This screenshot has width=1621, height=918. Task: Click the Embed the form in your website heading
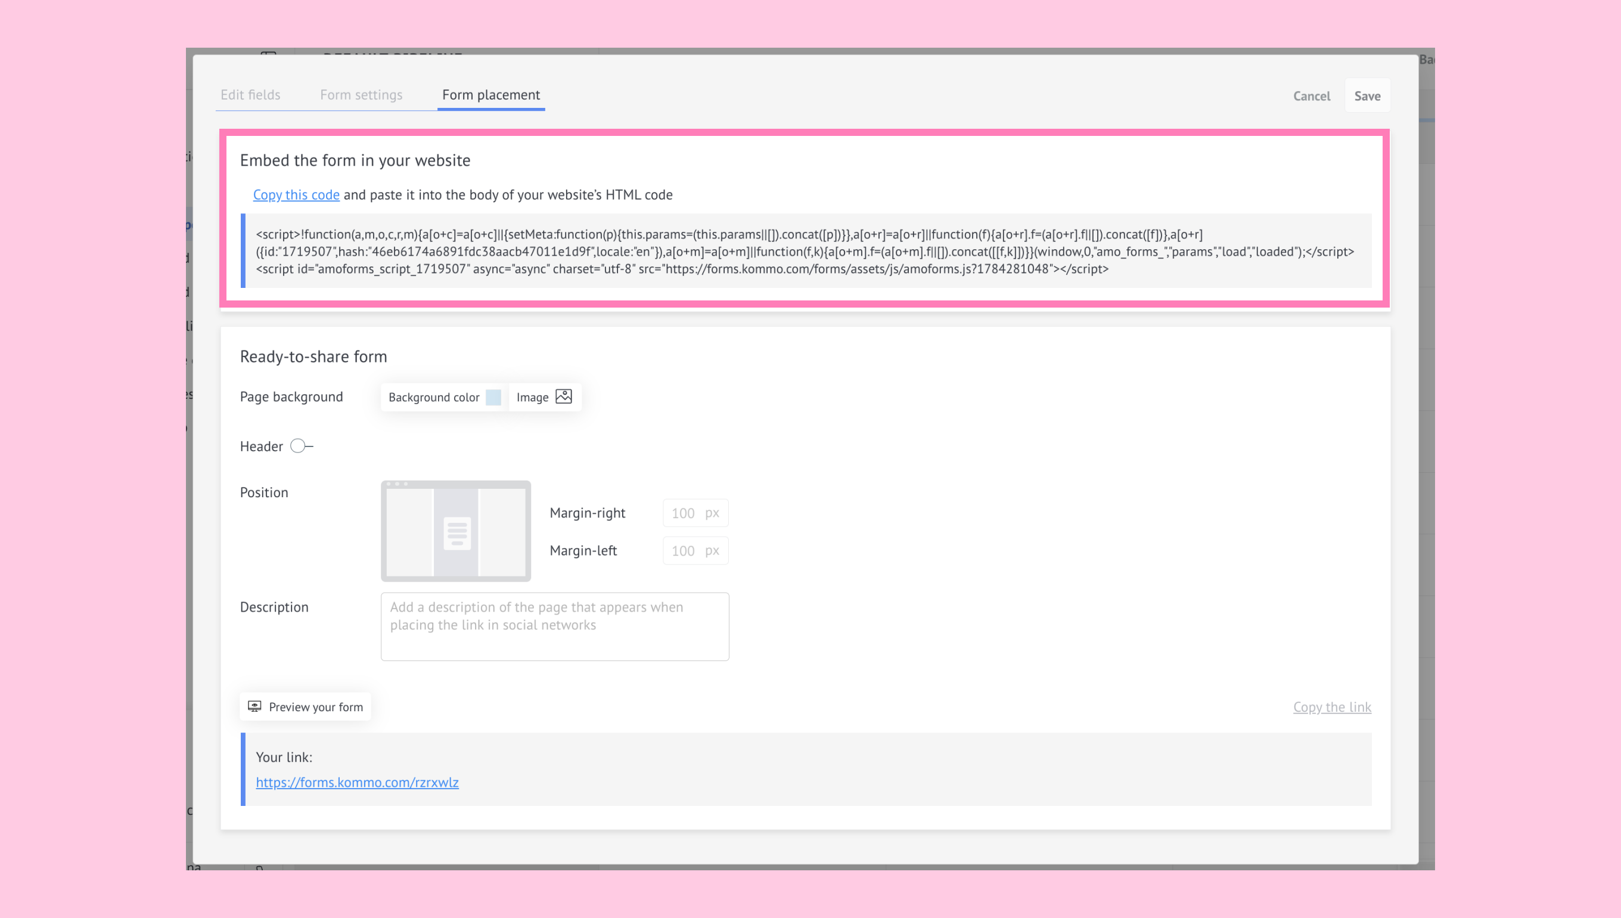pyautogui.click(x=355, y=160)
